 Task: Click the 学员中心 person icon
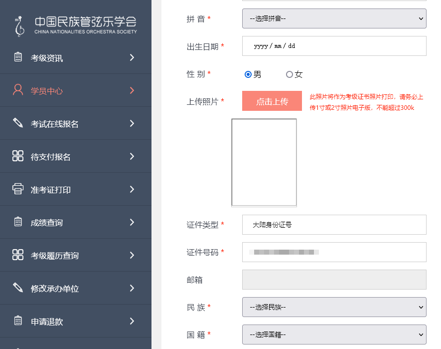[18, 90]
